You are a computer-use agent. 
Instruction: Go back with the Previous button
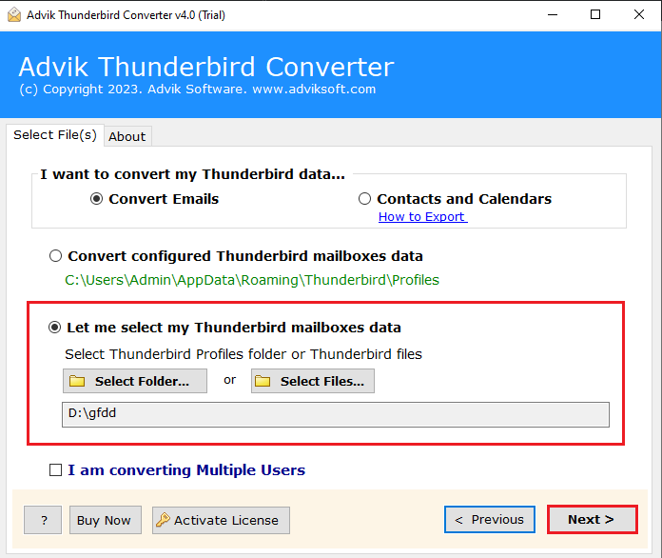pos(490,520)
